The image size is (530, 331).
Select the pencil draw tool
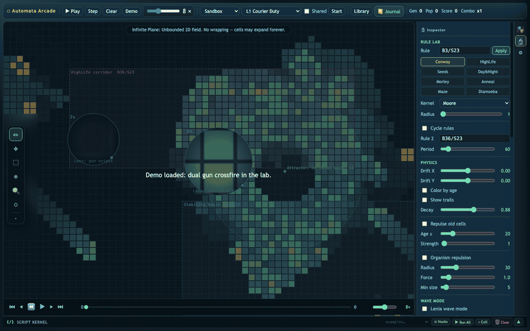(x=15, y=135)
